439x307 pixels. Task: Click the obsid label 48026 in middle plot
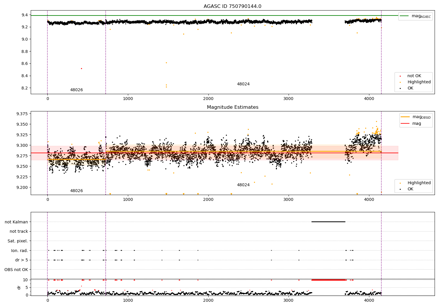coord(76,191)
